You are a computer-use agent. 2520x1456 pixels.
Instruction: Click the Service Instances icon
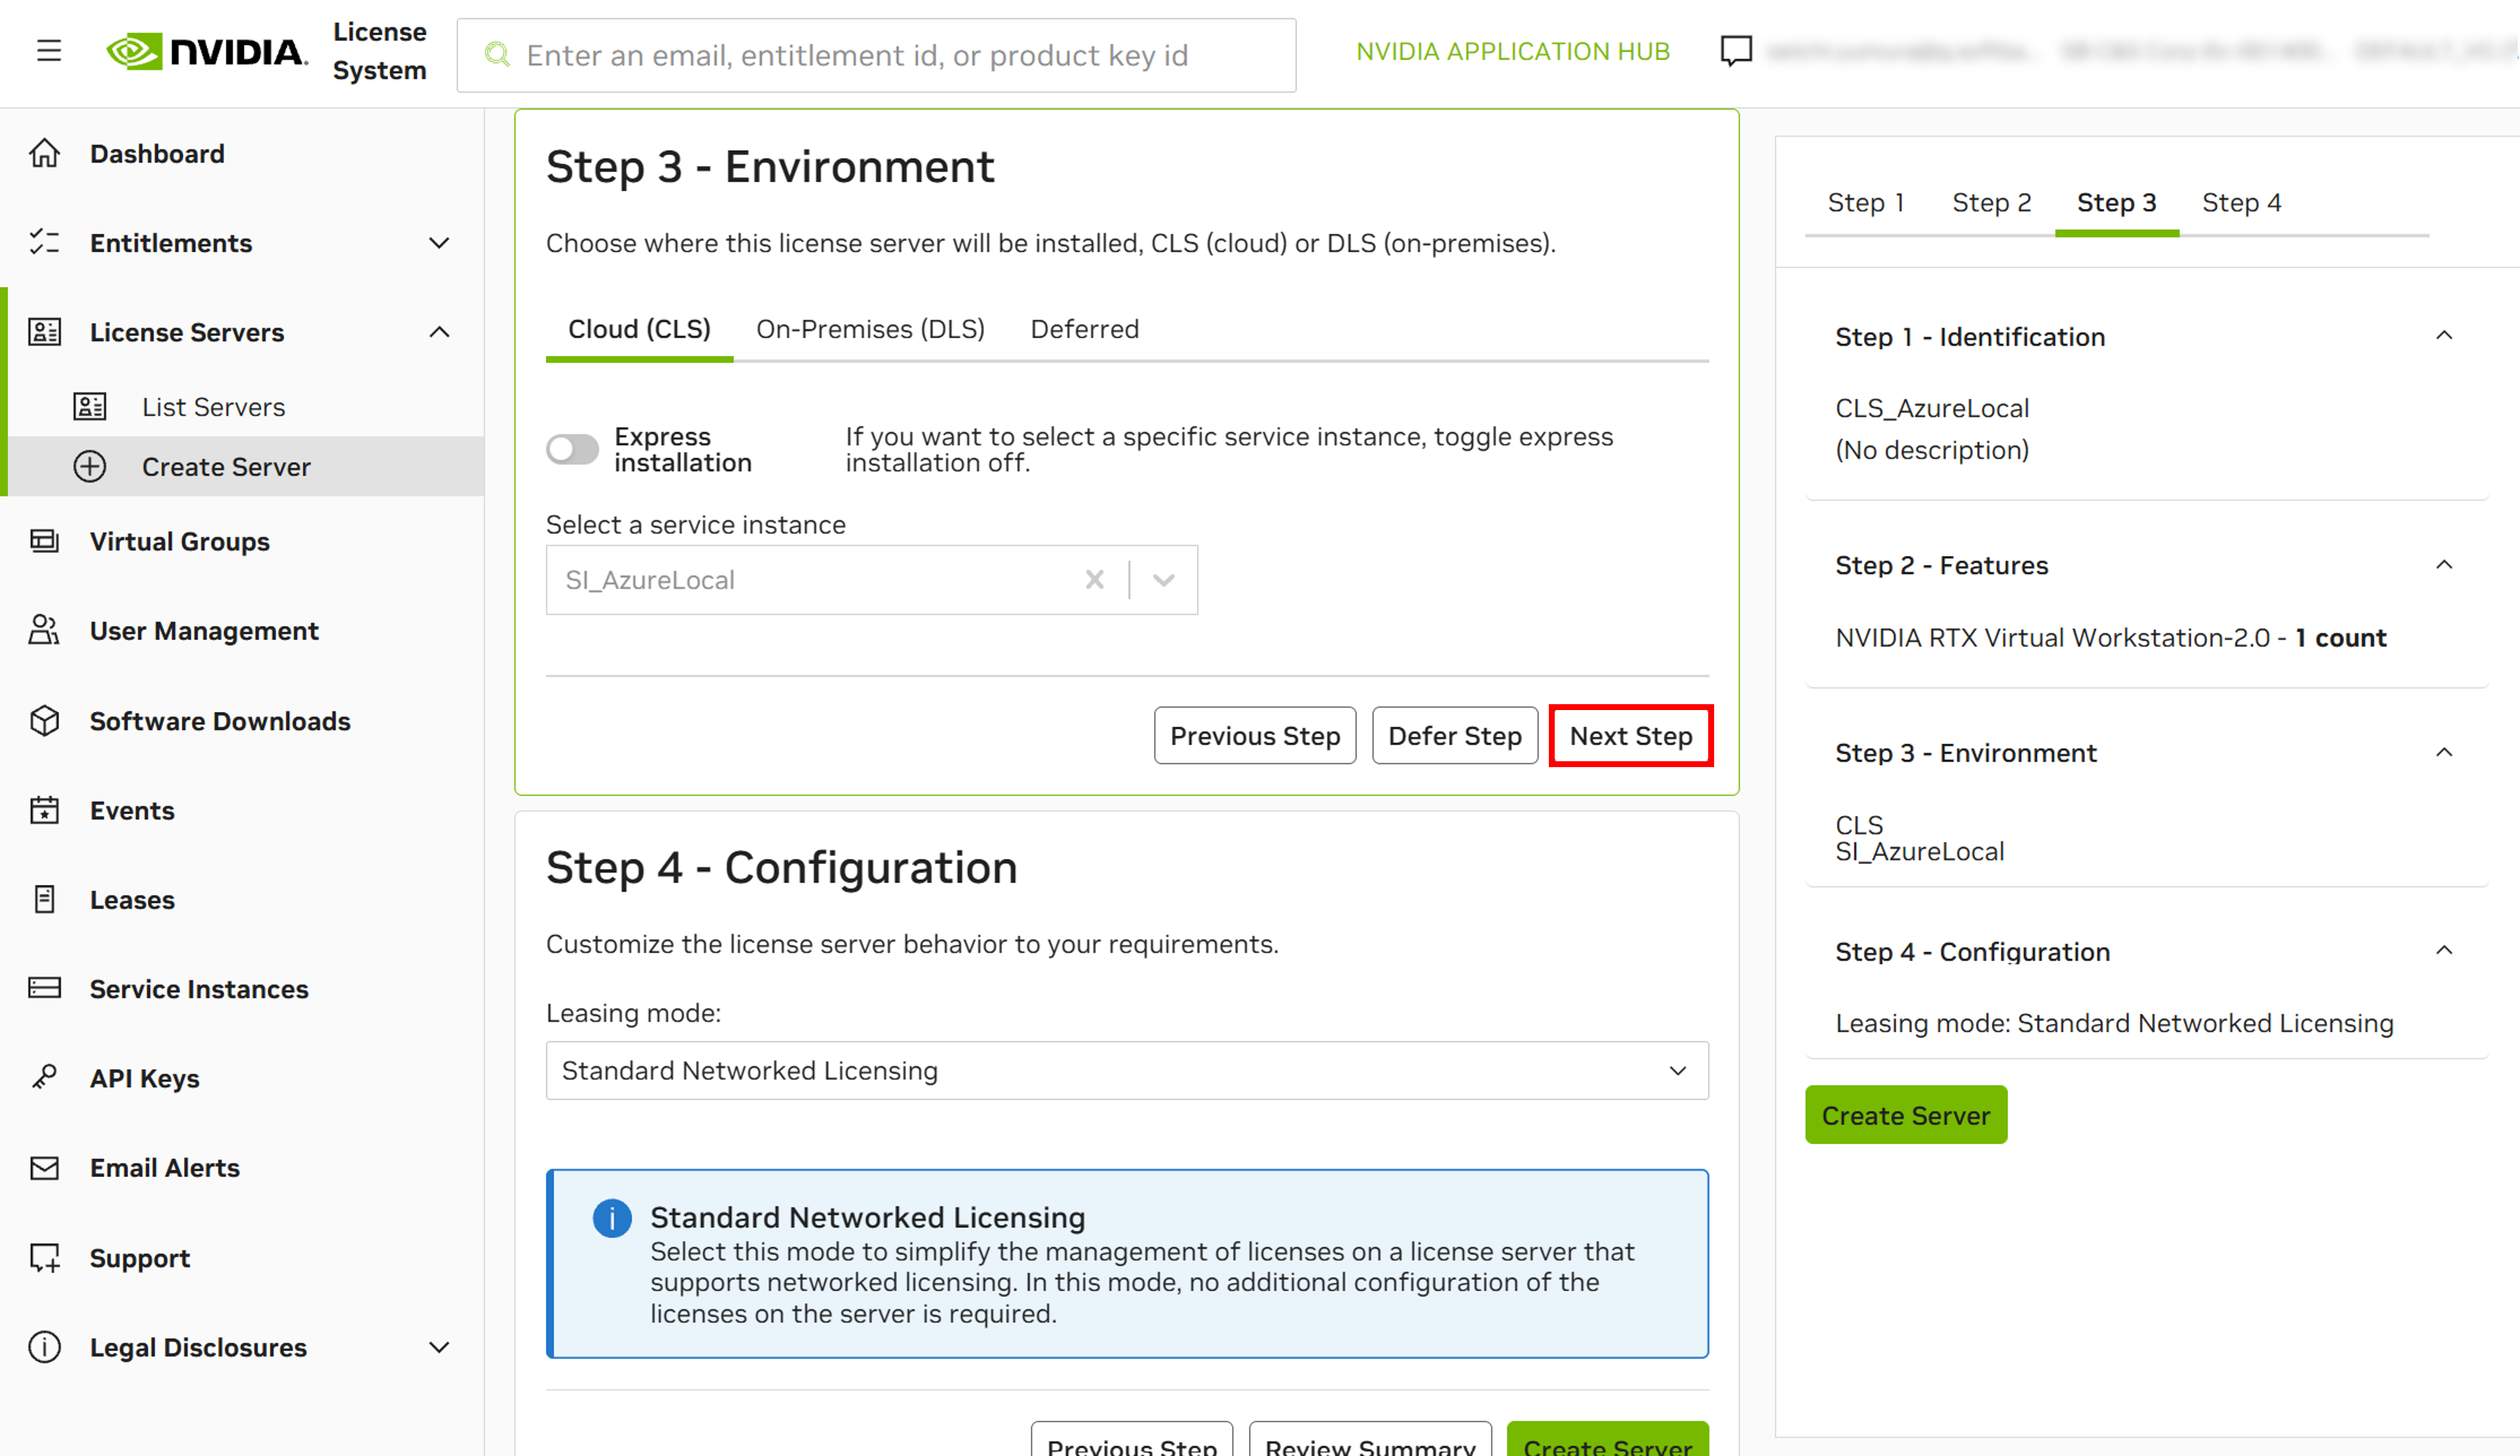[45, 989]
